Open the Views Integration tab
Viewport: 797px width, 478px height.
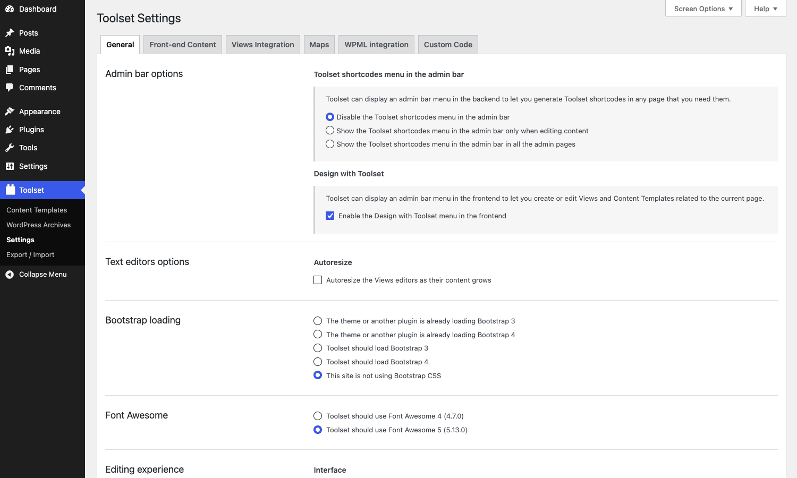tap(263, 45)
